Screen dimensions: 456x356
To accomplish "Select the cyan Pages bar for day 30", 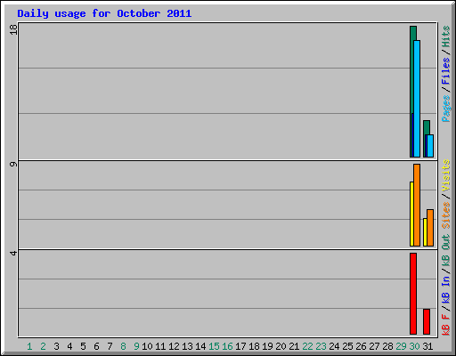I will coord(417,99).
